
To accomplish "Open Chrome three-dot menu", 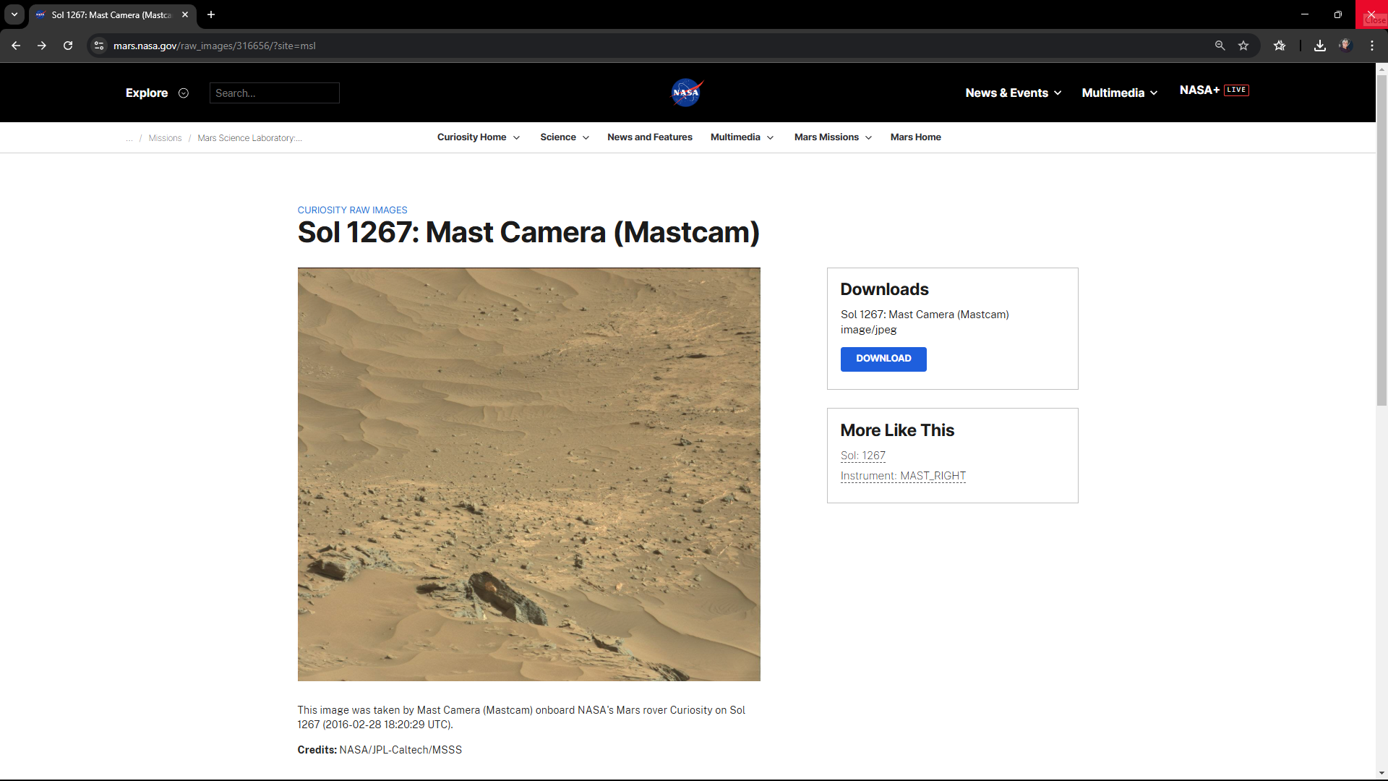I will (x=1372, y=46).
